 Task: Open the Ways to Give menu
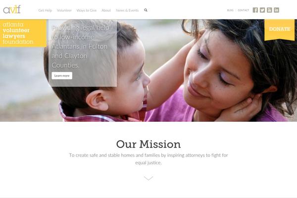click(x=87, y=10)
